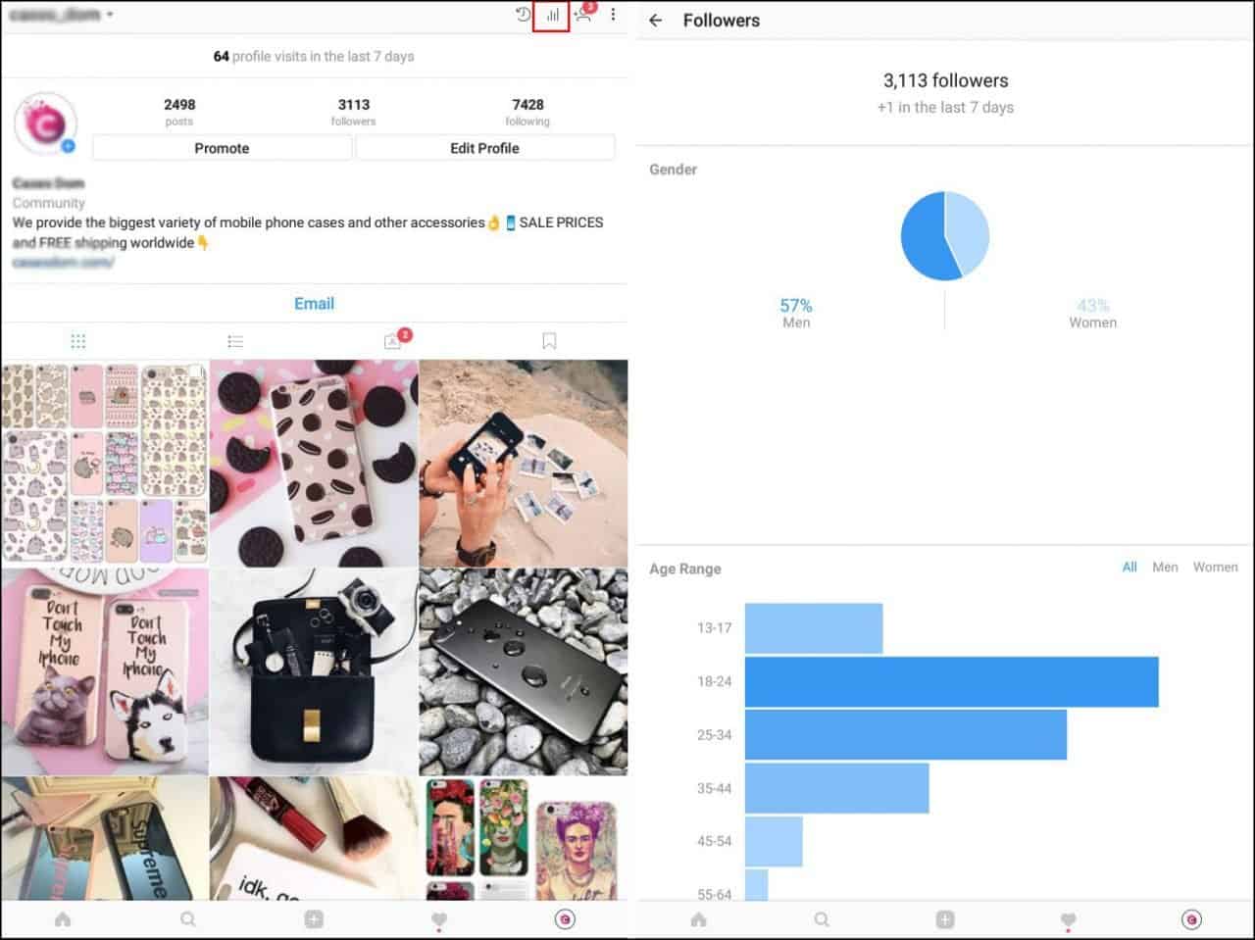The width and height of the screenshot is (1255, 940).
Task: Open the activity heart icon with notification dot
Action: pyautogui.click(x=438, y=918)
